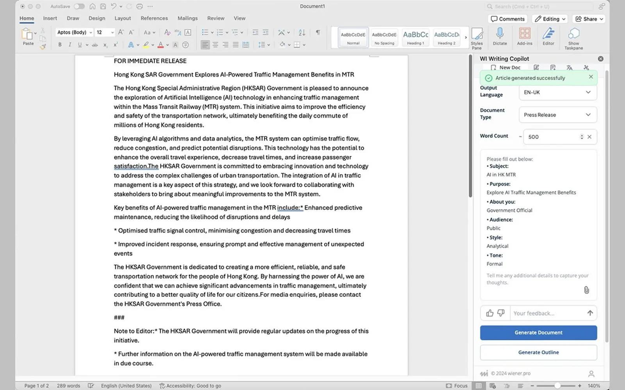
Task: Show paragraph marks with pilcrow icon
Action: coord(318,32)
